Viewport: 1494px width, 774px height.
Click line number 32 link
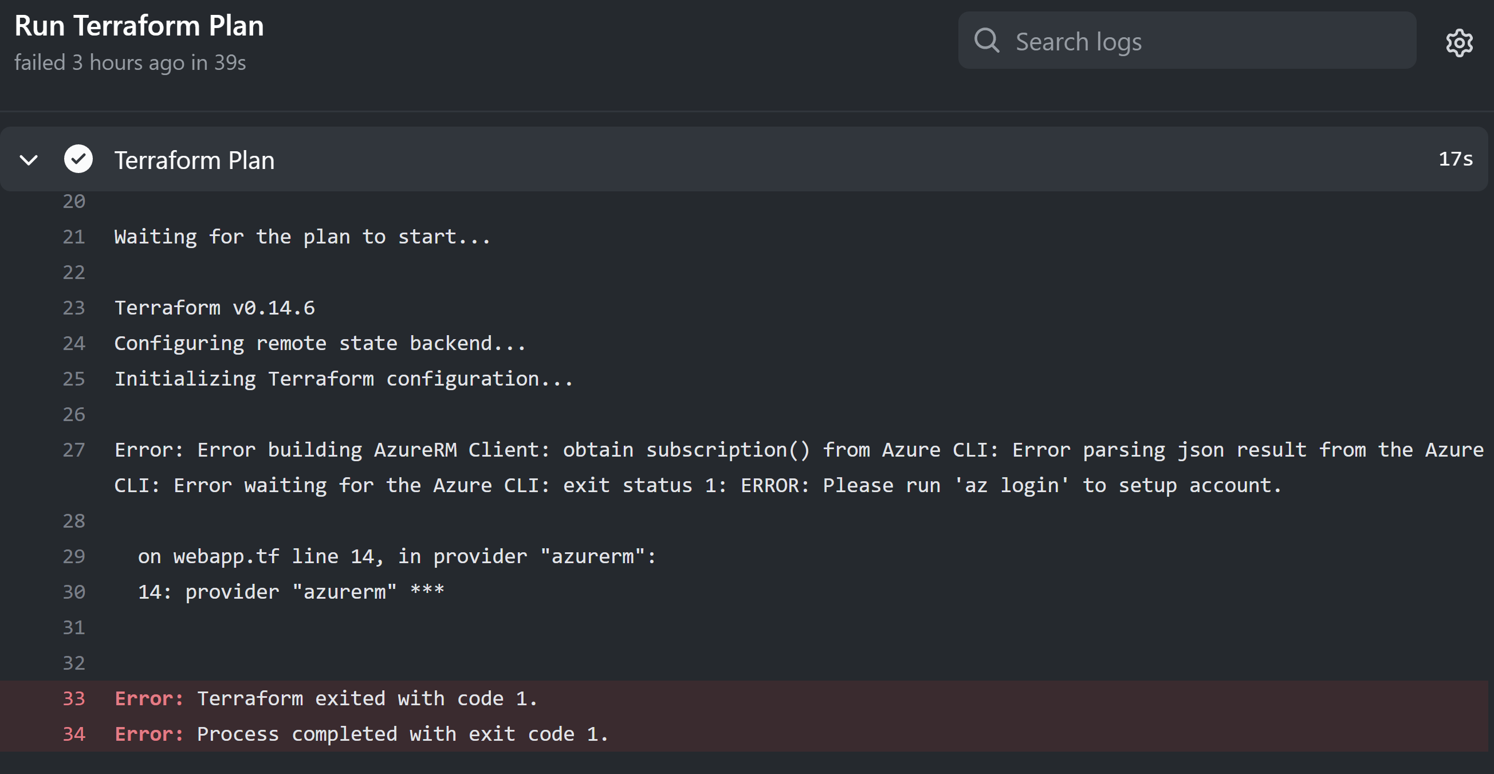74,663
